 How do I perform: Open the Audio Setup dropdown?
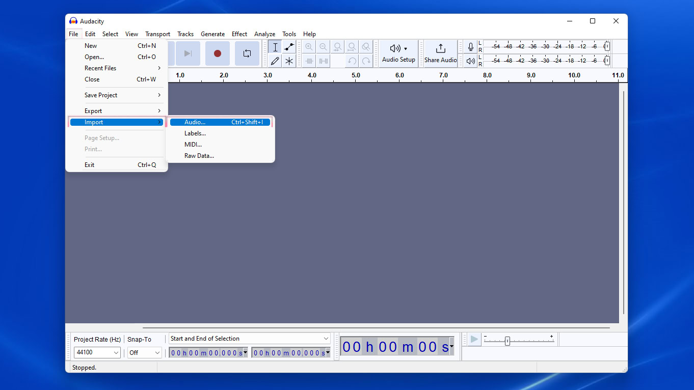(398, 53)
